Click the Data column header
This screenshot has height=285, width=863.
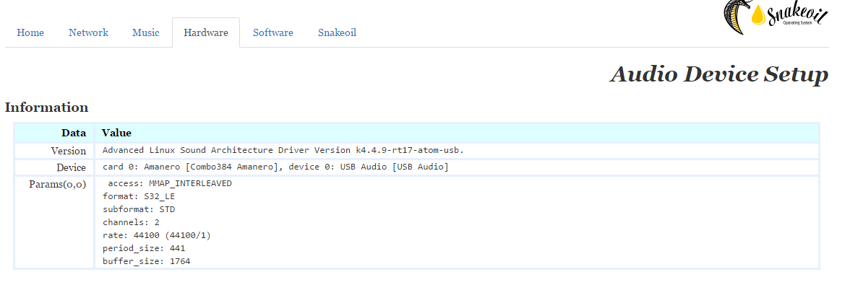coord(74,133)
